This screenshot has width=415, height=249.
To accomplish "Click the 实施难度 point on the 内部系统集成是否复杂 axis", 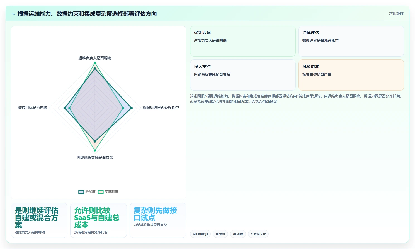I will pyautogui.click(x=95, y=151).
